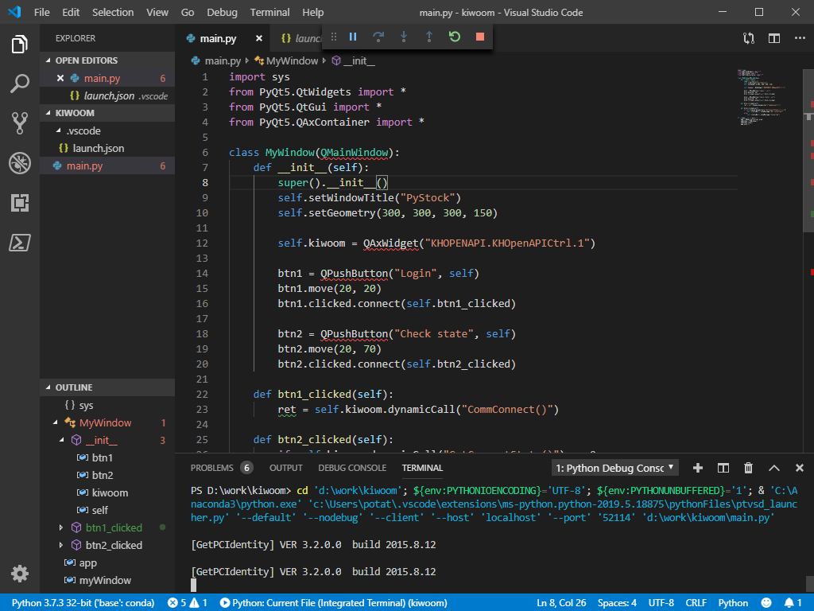
Task: Click the Step Over debug button
Action: click(378, 37)
